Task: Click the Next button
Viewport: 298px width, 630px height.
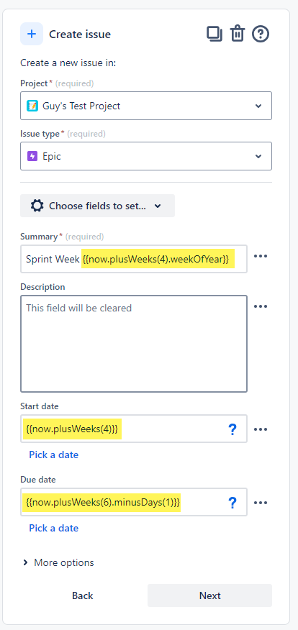Action: point(210,595)
